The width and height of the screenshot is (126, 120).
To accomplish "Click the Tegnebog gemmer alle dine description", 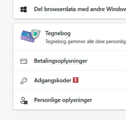I will [x=85, y=42].
